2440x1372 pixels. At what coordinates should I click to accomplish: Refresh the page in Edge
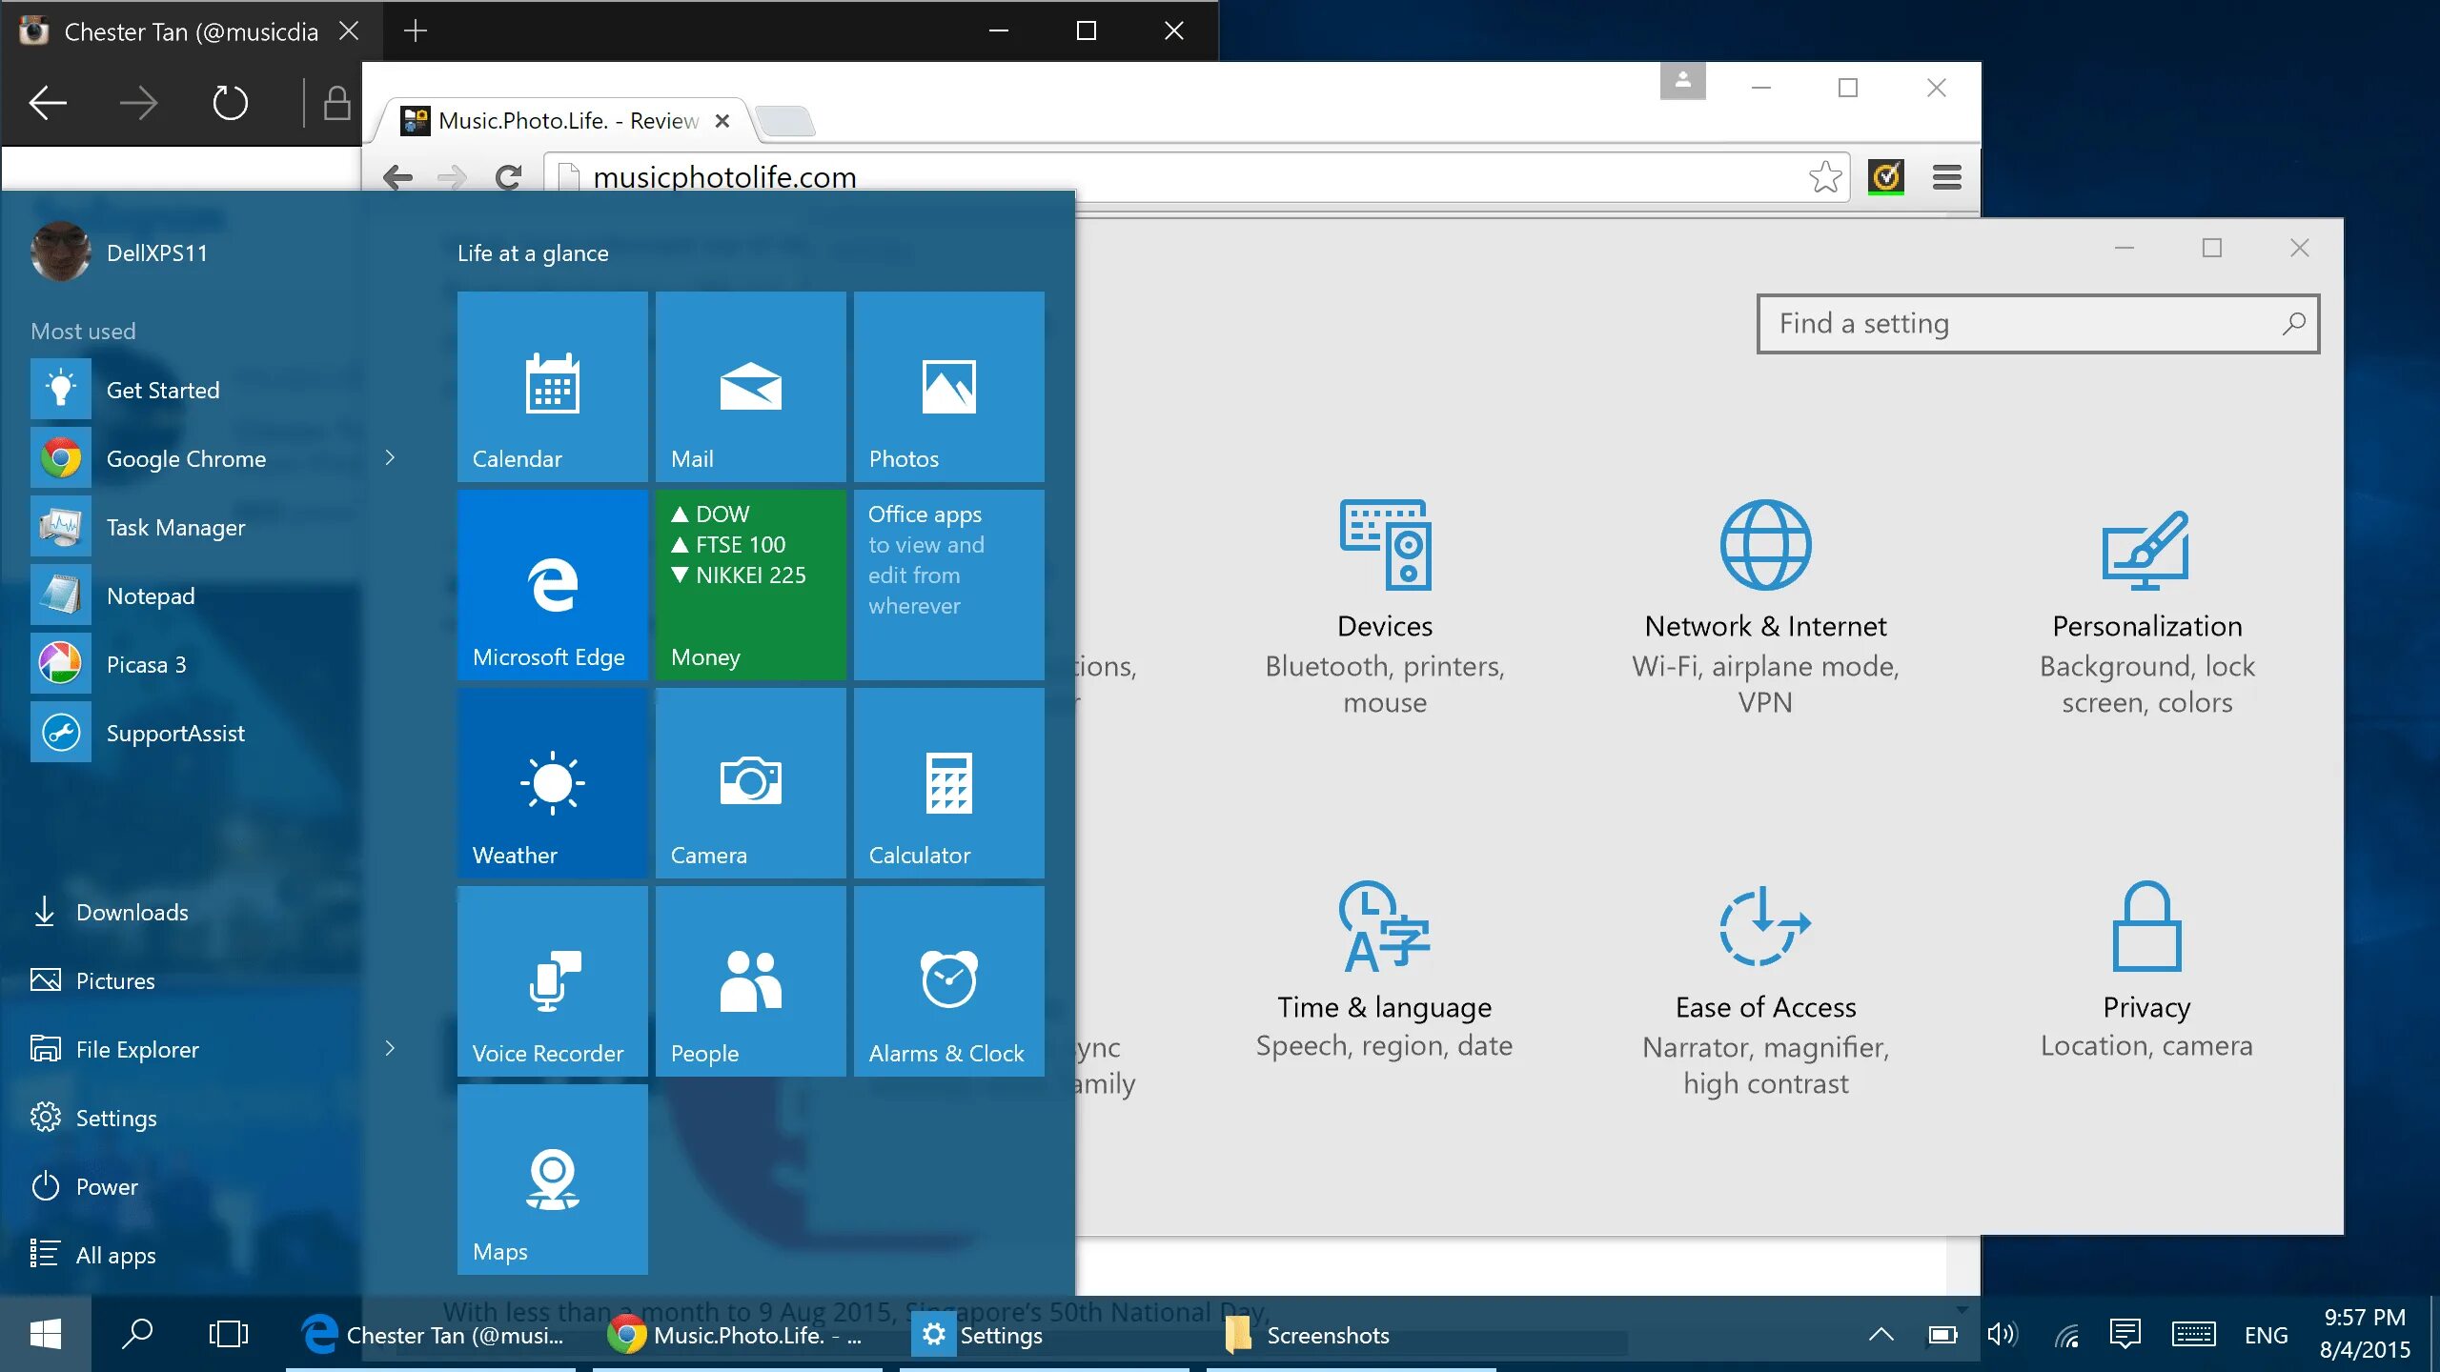pos(230,103)
